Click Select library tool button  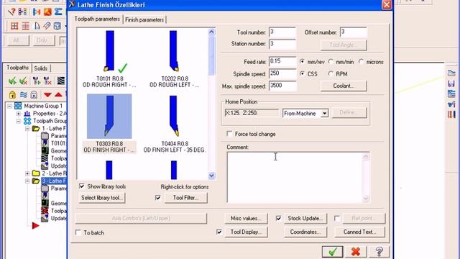102,198
